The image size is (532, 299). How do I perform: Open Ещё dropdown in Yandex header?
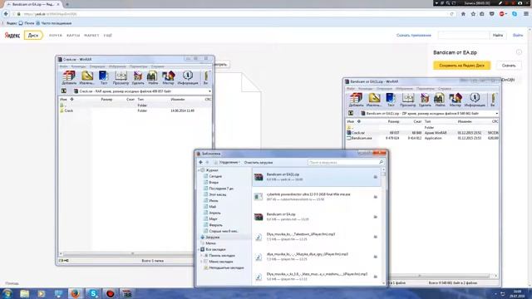pos(107,35)
